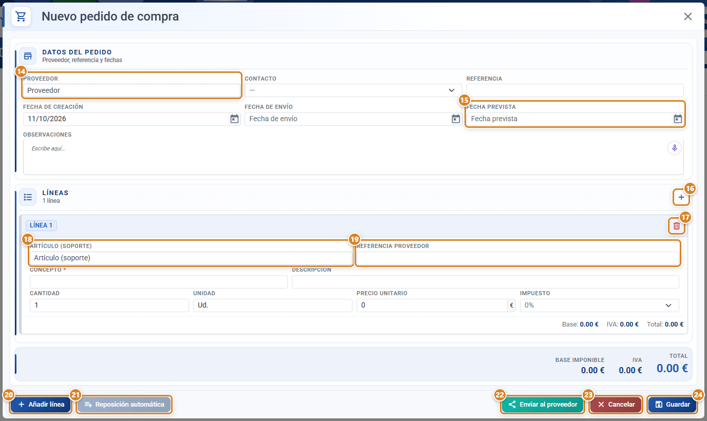
Task: Click the Unidad field showing Ud.
Action: [x=273, y=305]
